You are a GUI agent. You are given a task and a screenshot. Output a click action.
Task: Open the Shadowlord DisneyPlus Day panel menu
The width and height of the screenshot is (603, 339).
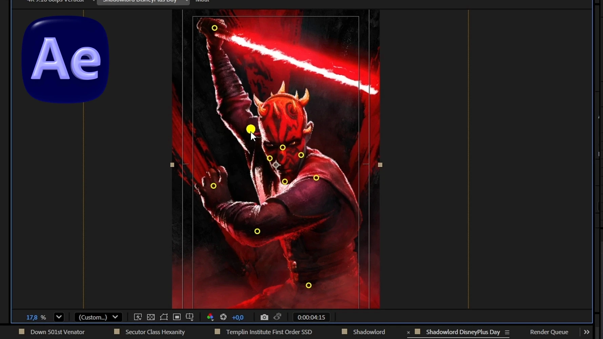pos(507,332)
